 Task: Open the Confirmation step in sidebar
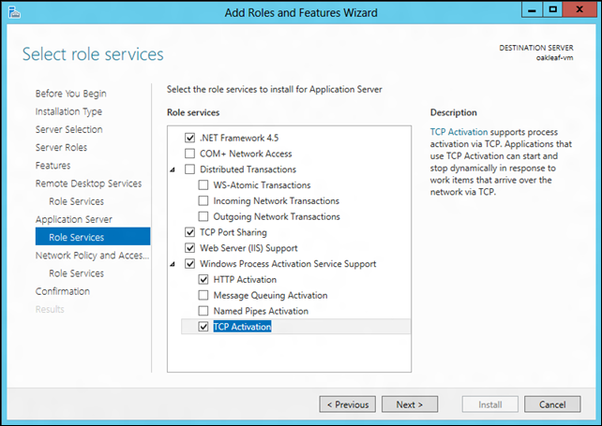(x=63, y=291)
